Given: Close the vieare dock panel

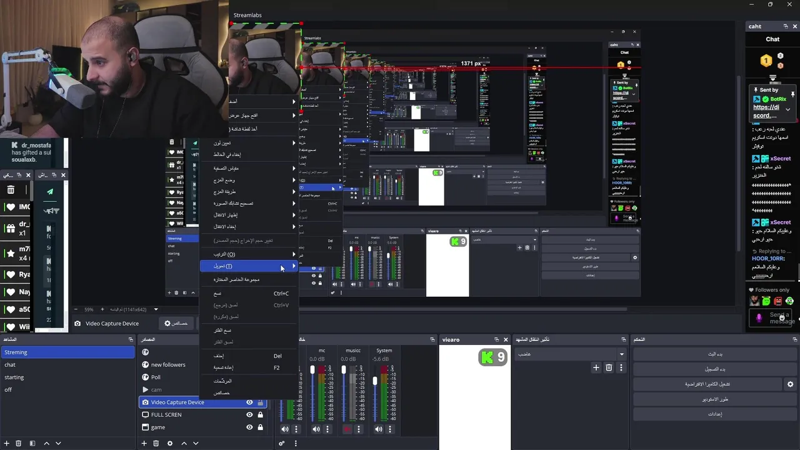Looking at the screenshot, I should [x=506, y=340].
